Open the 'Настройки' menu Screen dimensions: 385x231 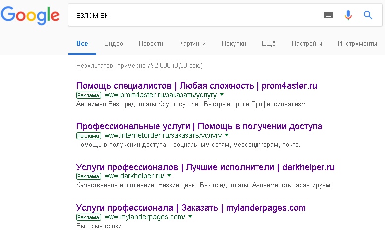[x=307, y=44]
